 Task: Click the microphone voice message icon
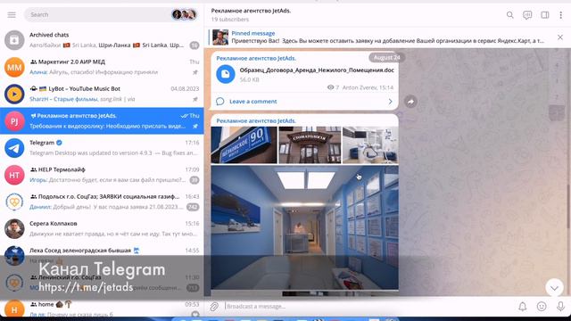coord(561,307)
